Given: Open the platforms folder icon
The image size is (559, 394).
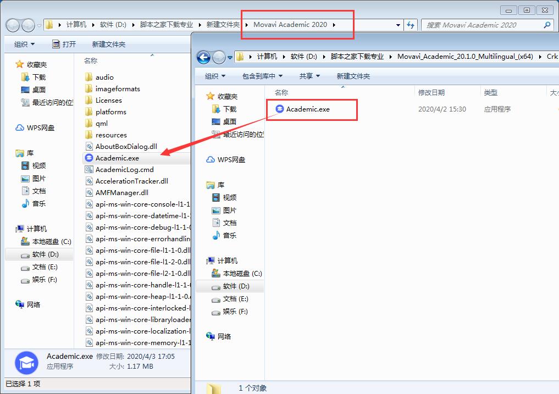Looking at the screenshot, I should coord(89,112).
